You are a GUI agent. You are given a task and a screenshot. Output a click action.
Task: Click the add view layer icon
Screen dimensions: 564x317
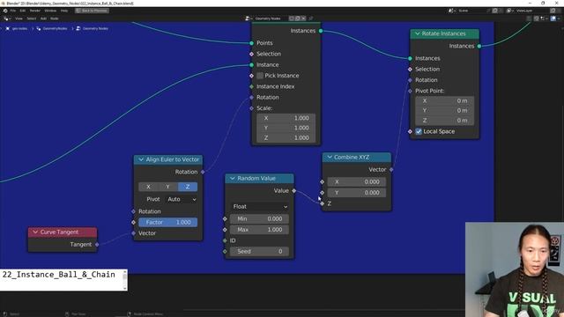pyautogui.click(x=553, y=11)
